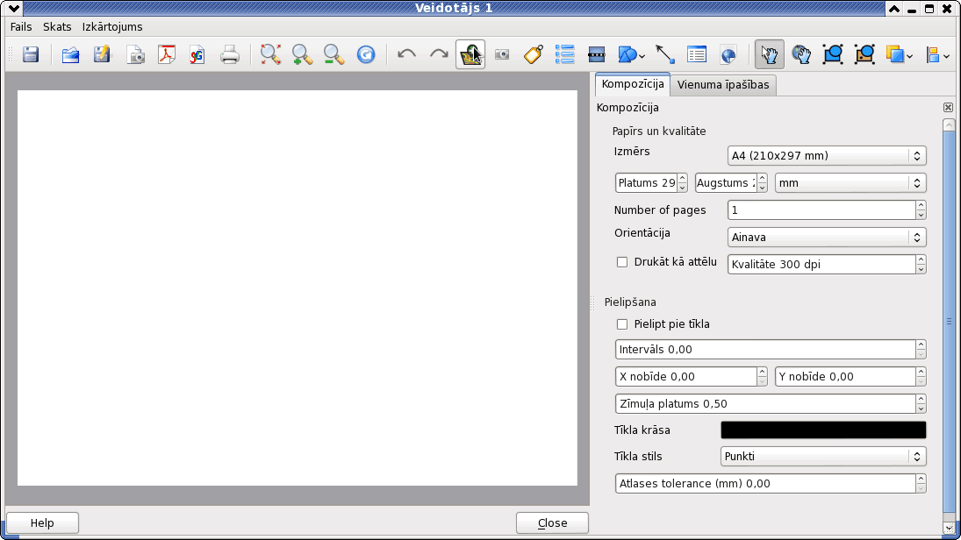The height and width of the screenshot is (540, 961).
Task: Open the window menu chevron in the title bar
Action: point(13,8)
